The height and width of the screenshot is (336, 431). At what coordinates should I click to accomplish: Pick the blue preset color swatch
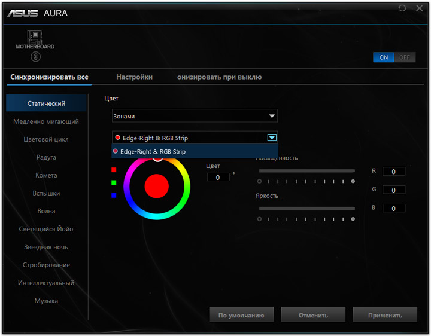tap(114, 195)
